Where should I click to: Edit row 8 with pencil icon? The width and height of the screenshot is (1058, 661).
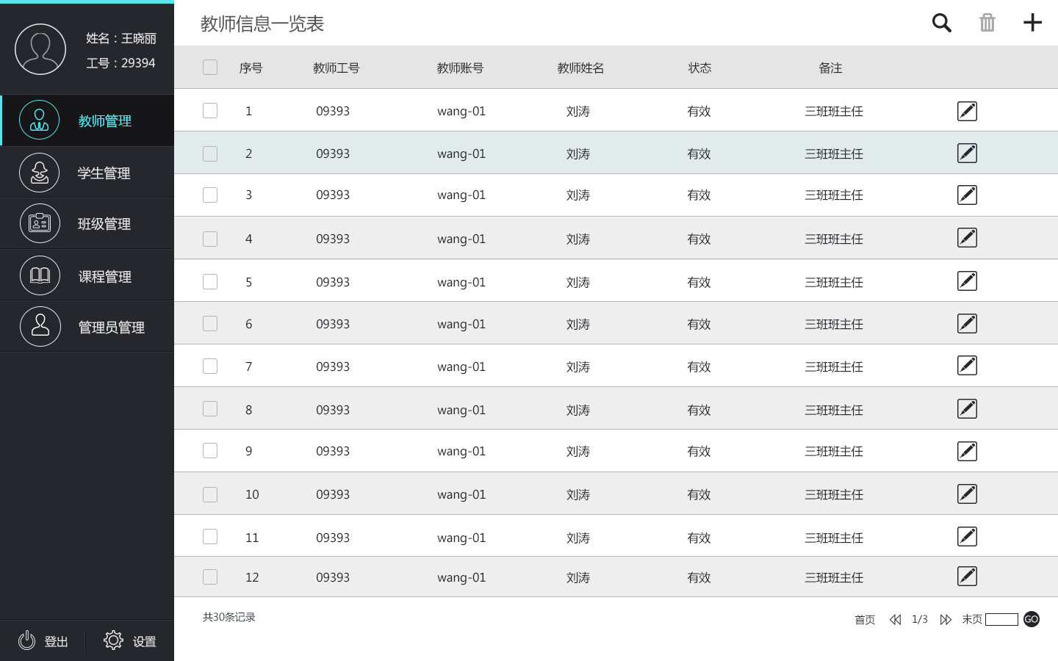click(x=967, y=408)
